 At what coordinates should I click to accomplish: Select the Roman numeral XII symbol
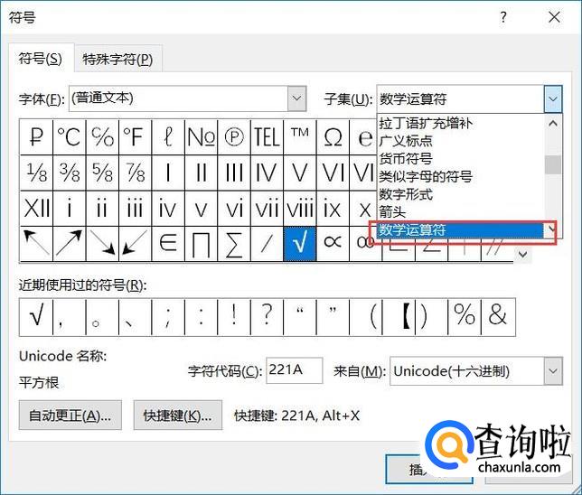click(x=36, y=209)
